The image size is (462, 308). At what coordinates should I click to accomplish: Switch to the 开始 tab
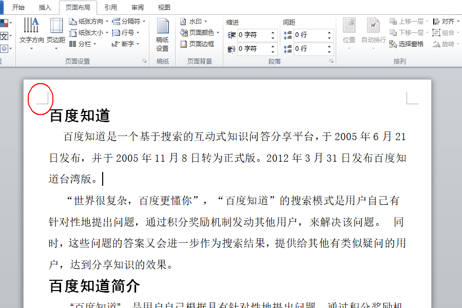click(18, 7)
